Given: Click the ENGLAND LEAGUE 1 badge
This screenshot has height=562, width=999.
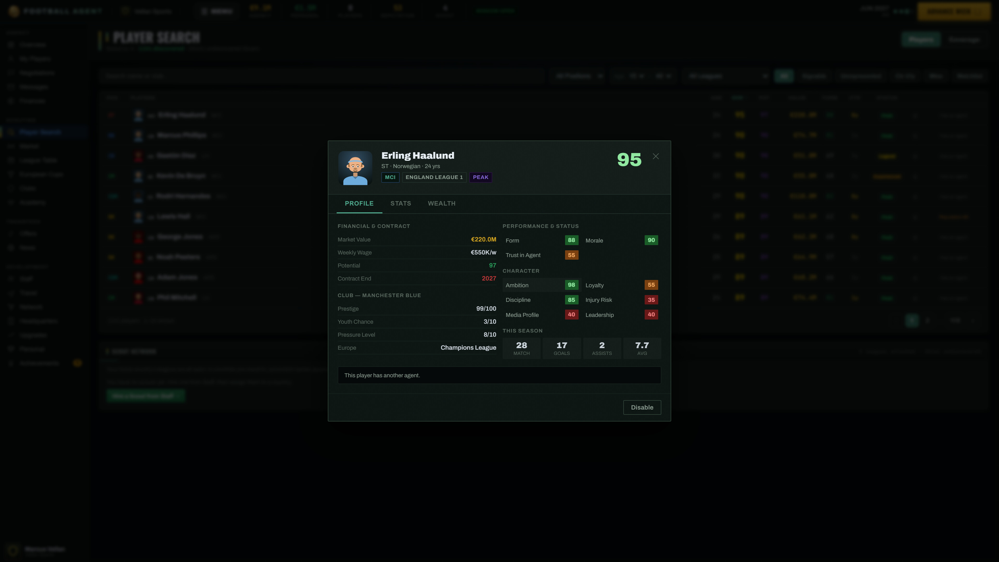Looking at the screenshot, I should tap(434, 177).
